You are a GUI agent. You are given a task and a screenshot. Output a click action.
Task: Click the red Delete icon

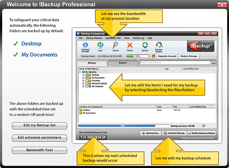(x=130, y=47)
